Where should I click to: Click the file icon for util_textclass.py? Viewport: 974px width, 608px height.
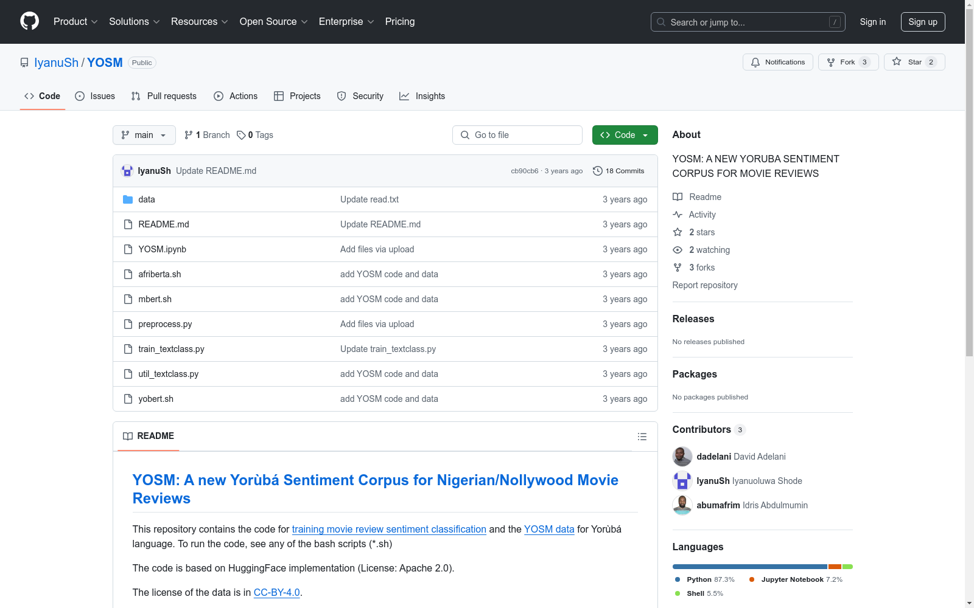point(128,374)
